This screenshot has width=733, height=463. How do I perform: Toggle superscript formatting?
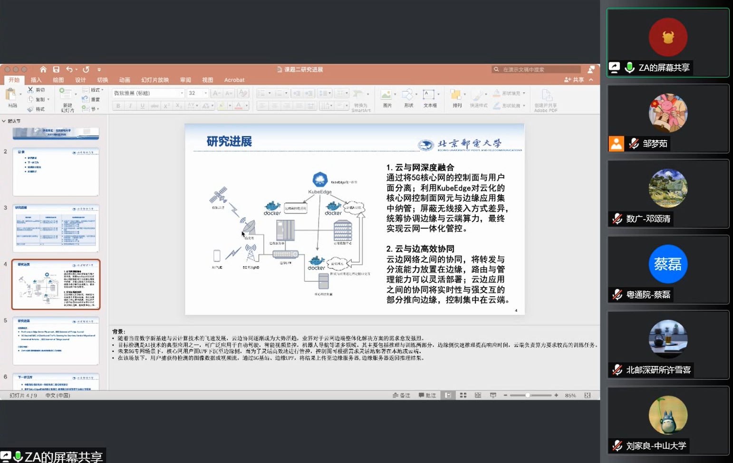(x=167, y=106)
